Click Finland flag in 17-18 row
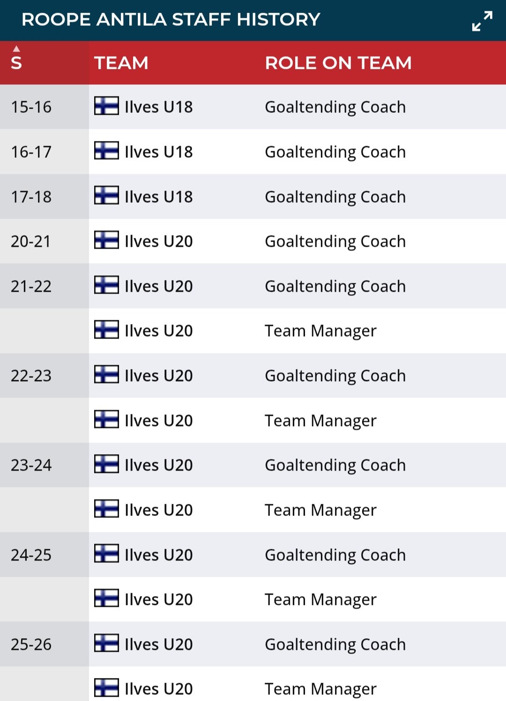 tap(106, 196)
